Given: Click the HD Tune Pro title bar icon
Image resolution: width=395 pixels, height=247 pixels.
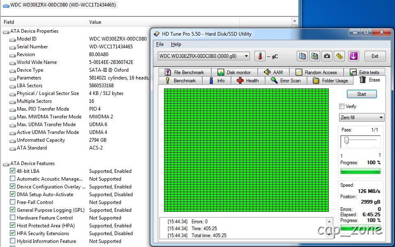Looking at the screenshot, I should pos(157,34).
